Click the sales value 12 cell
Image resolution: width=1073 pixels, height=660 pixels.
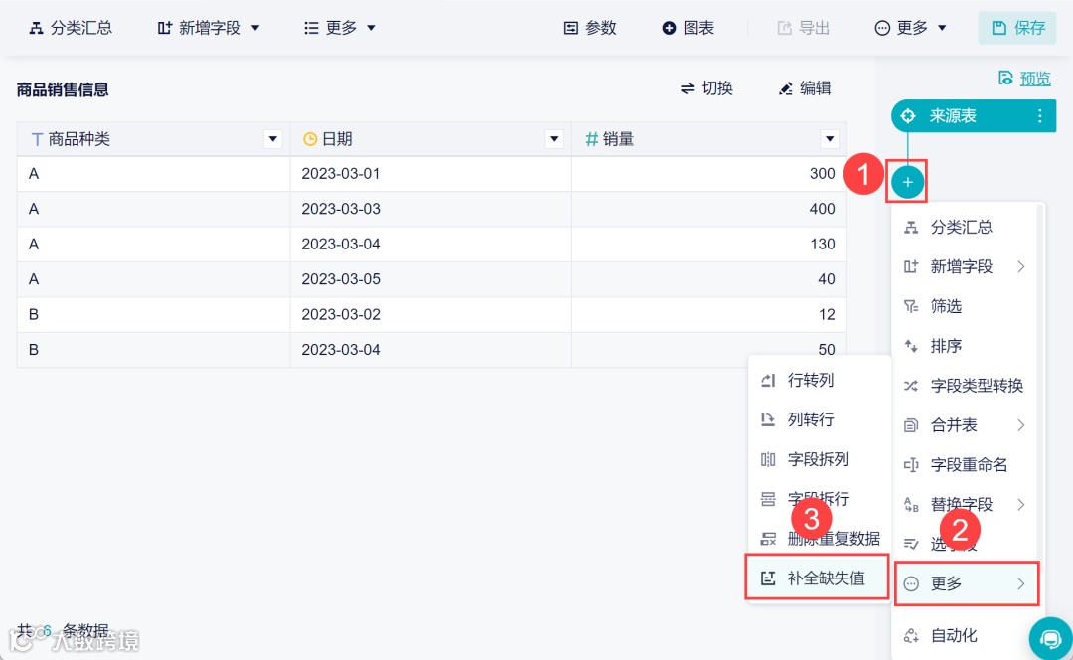[709, 315]
